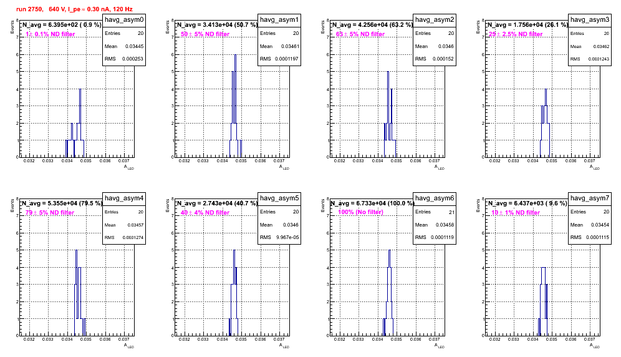Image resolution: width=621 pixels, height=357 pixels.
Task: Click the N_avg = 6.395e+02 label
Action: (61, 25)
